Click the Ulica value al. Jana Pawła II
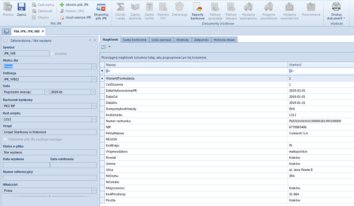354x206 pixels. [x=301, y=170]
